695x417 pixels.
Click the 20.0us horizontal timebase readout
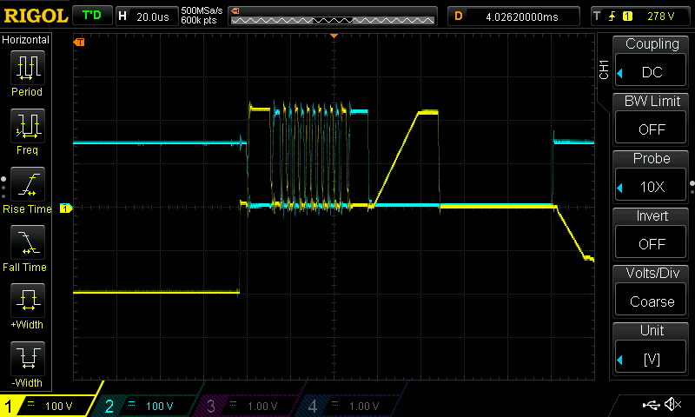[153, 17]
